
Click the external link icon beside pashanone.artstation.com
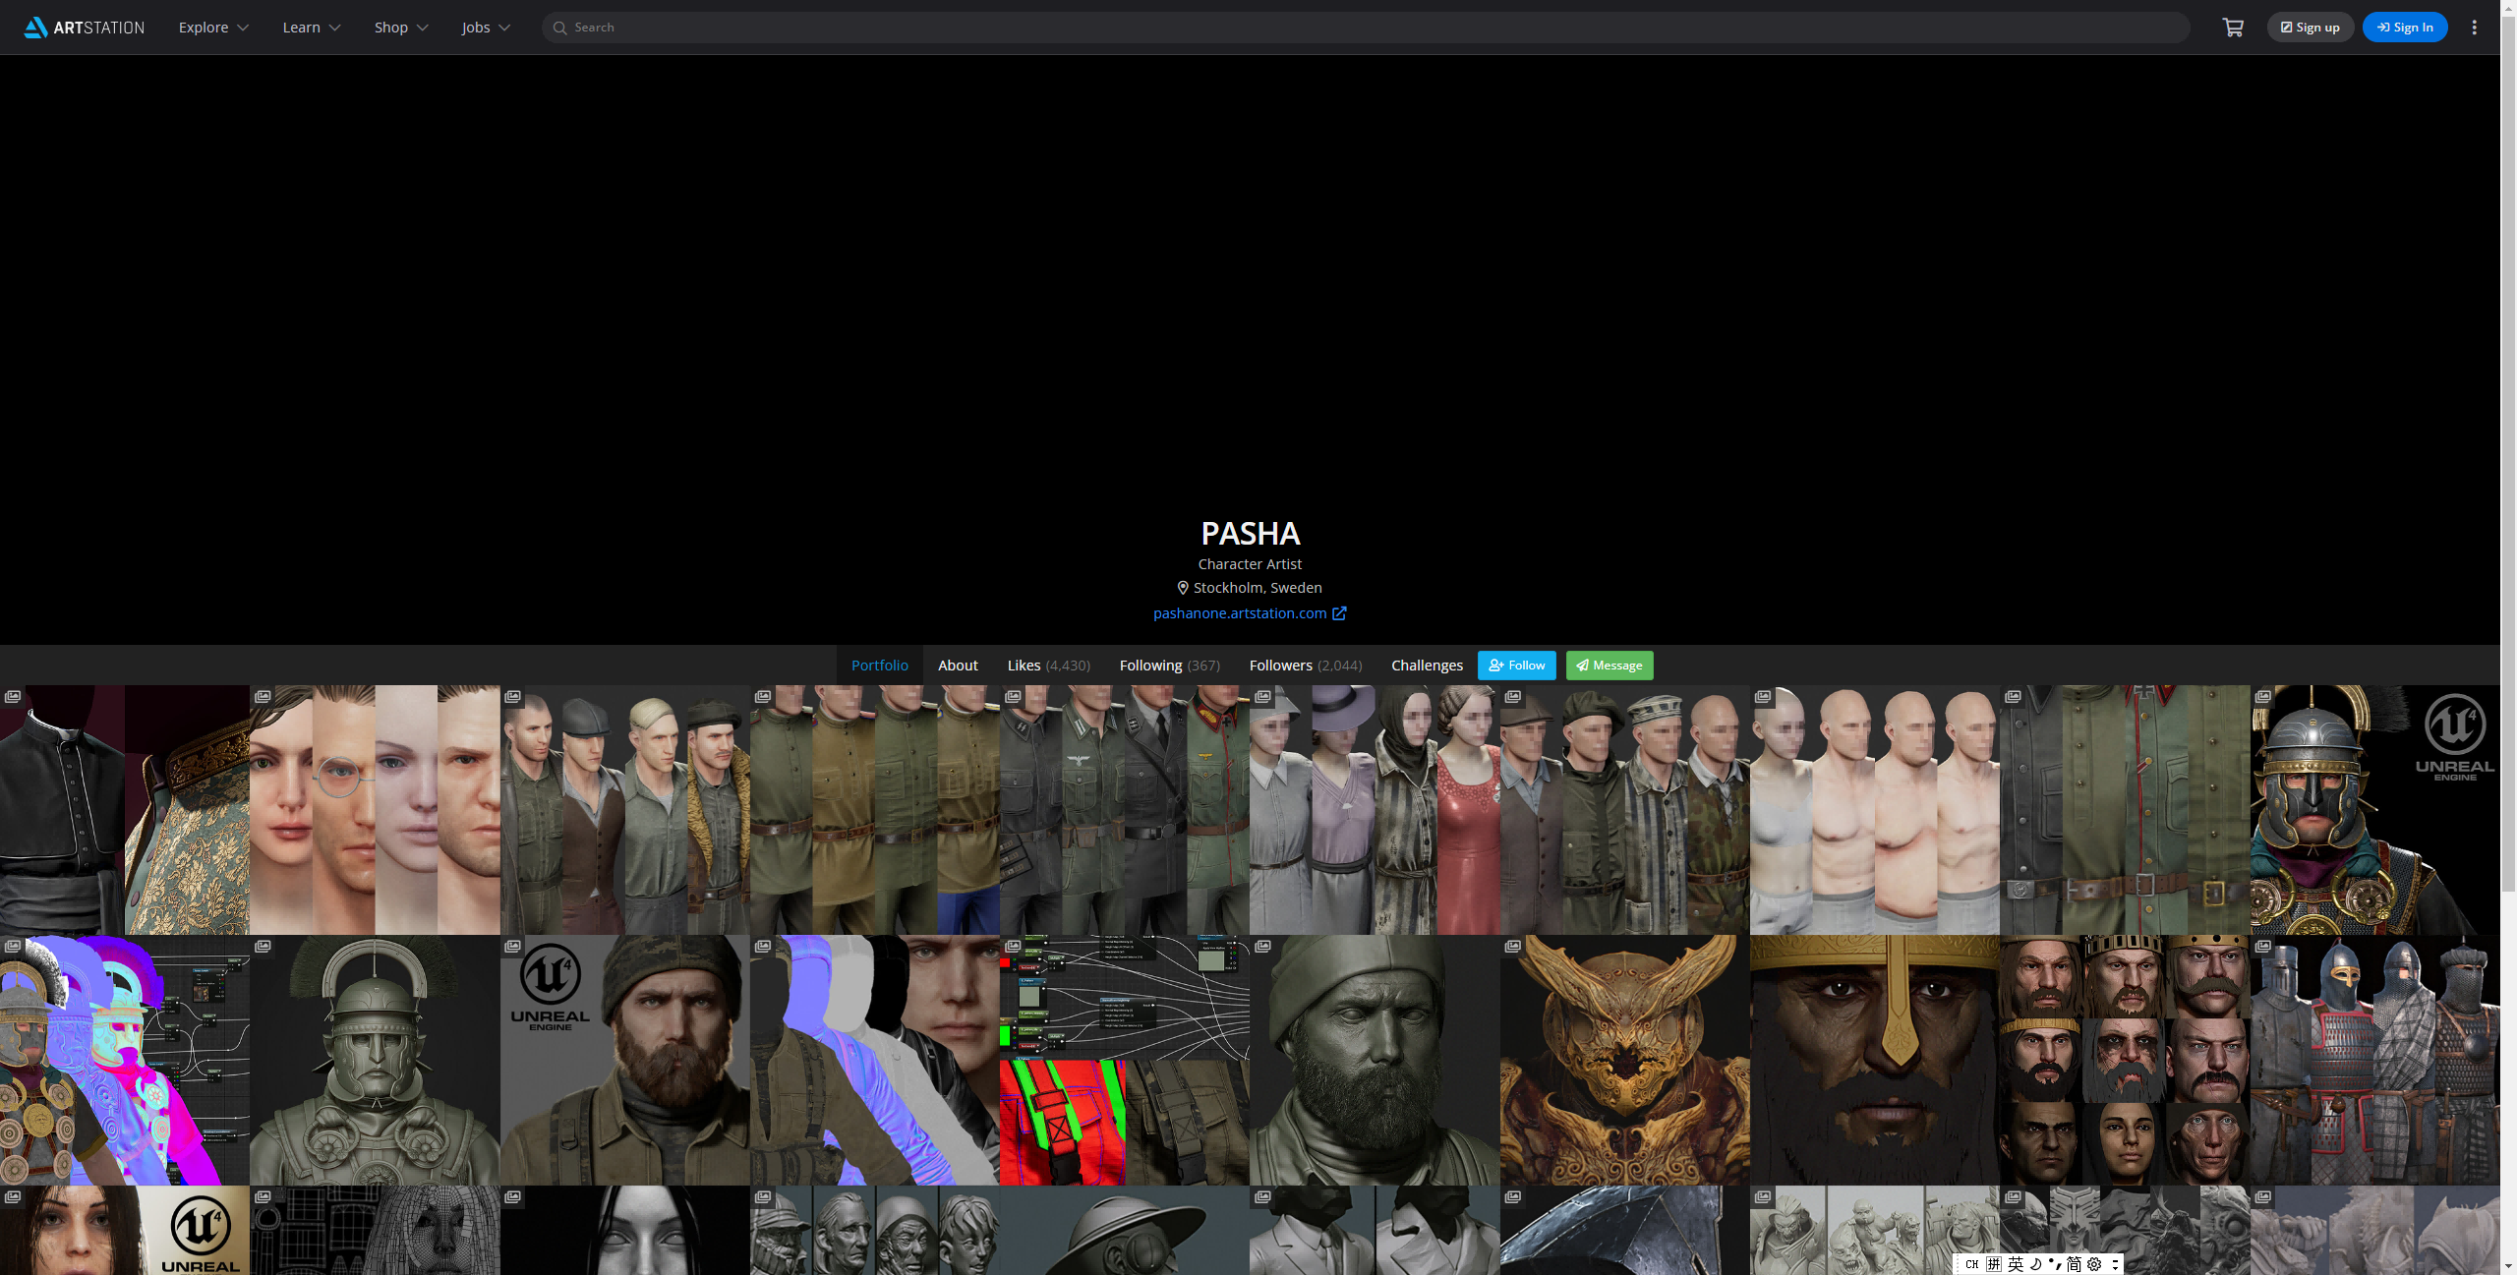click(x=1339, y=613)
